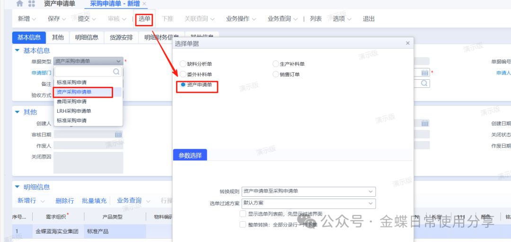Open the 单据类型 combo box arrow

[118, 61]
